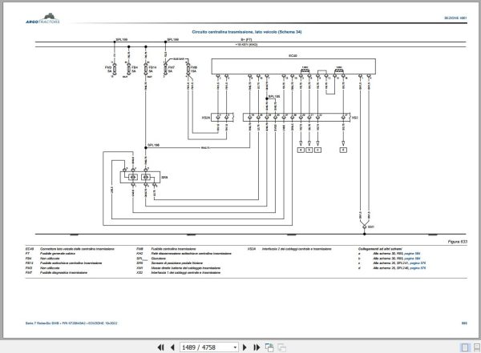This screenshot has height=353, width=481.
Task: Open the 'pagina 576' link in row c
Action: (418, 263)
